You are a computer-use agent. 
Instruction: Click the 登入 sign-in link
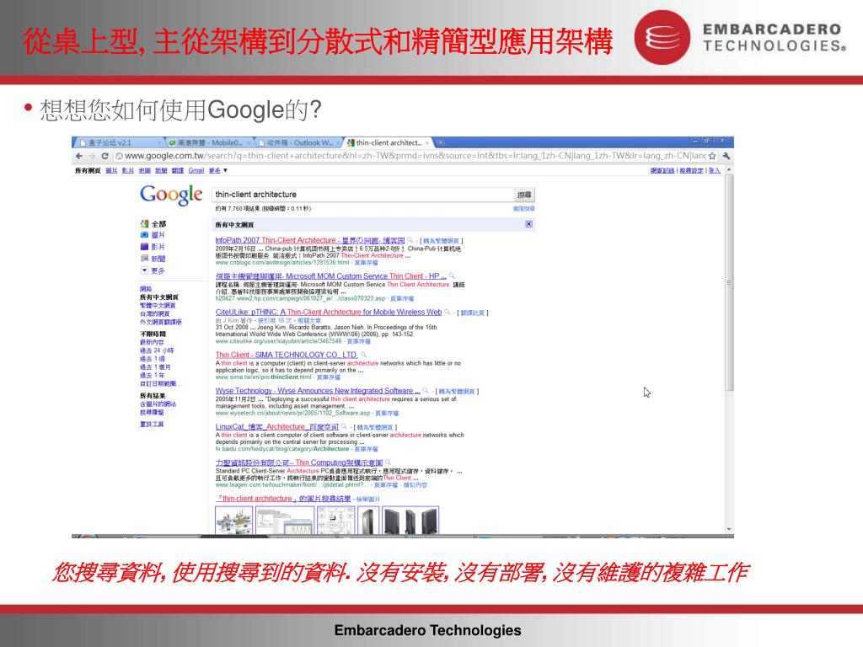(714, 170)
